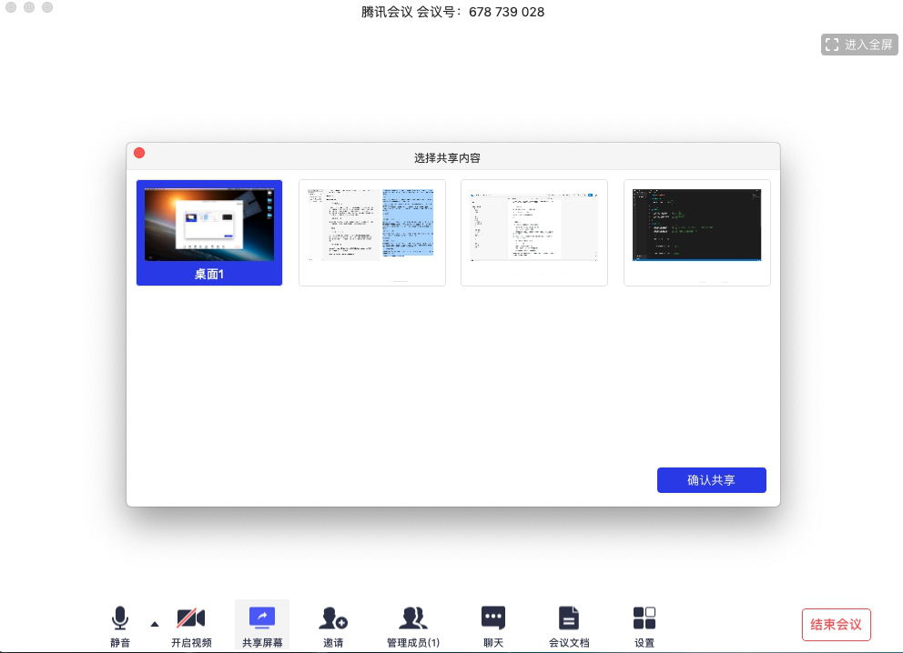Mute the microphone via 静音
The image size is (903, 653).
[x=119, y=625]
